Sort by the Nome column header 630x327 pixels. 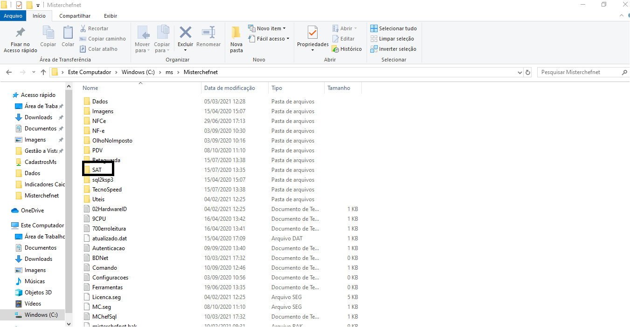(90, 88)
